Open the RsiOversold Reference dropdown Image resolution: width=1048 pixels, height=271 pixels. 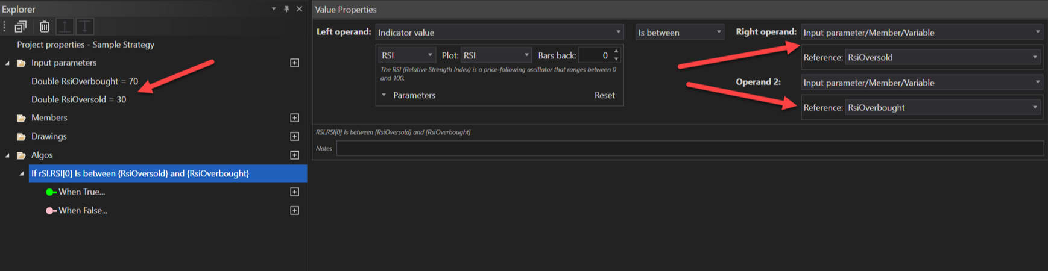[942, 57]
